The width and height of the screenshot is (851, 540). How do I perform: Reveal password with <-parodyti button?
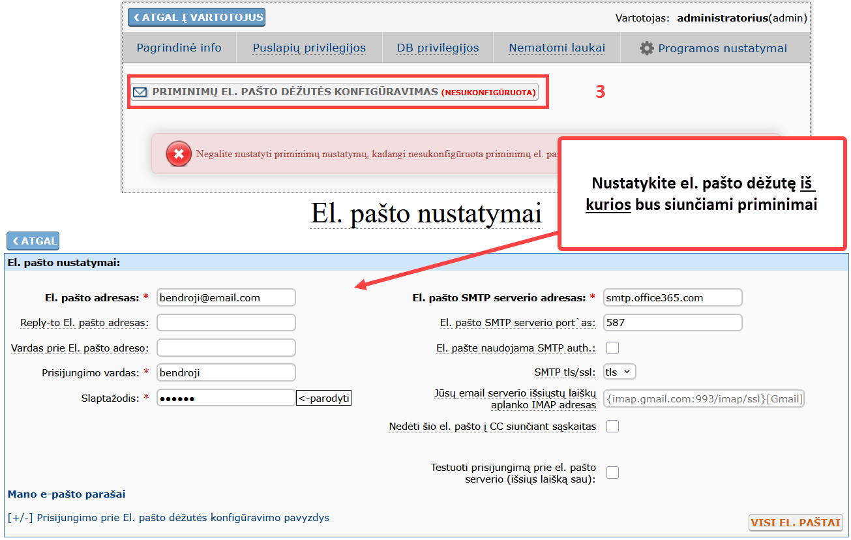pyautogui.click(x=323, y=398)
